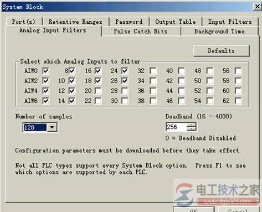The height and width of the screenshot is (212, 262).
Task: Switch to Pulse Catch Bits tab
Action: point(141,31)
